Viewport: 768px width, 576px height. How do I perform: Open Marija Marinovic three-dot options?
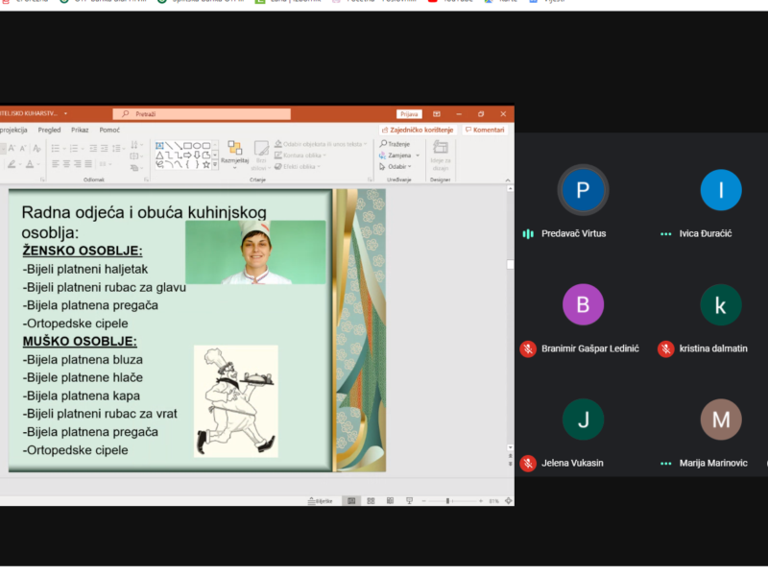(x=665, y=464)
